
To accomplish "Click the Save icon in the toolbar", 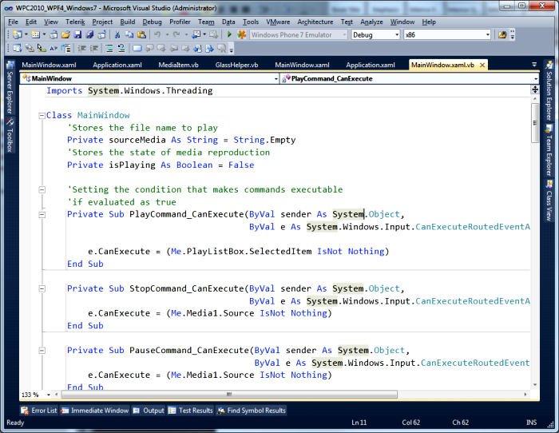I will click(x=77, y=35).
